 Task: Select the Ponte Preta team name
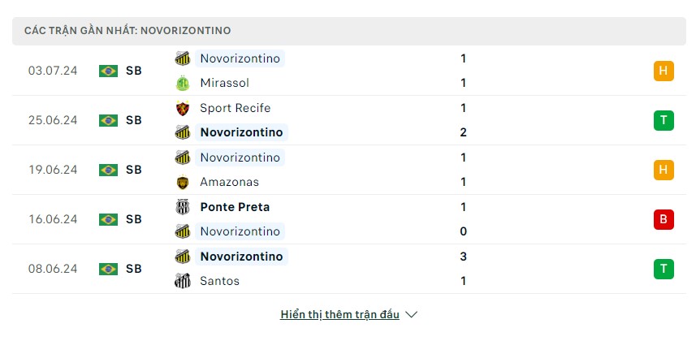point(235,207)
